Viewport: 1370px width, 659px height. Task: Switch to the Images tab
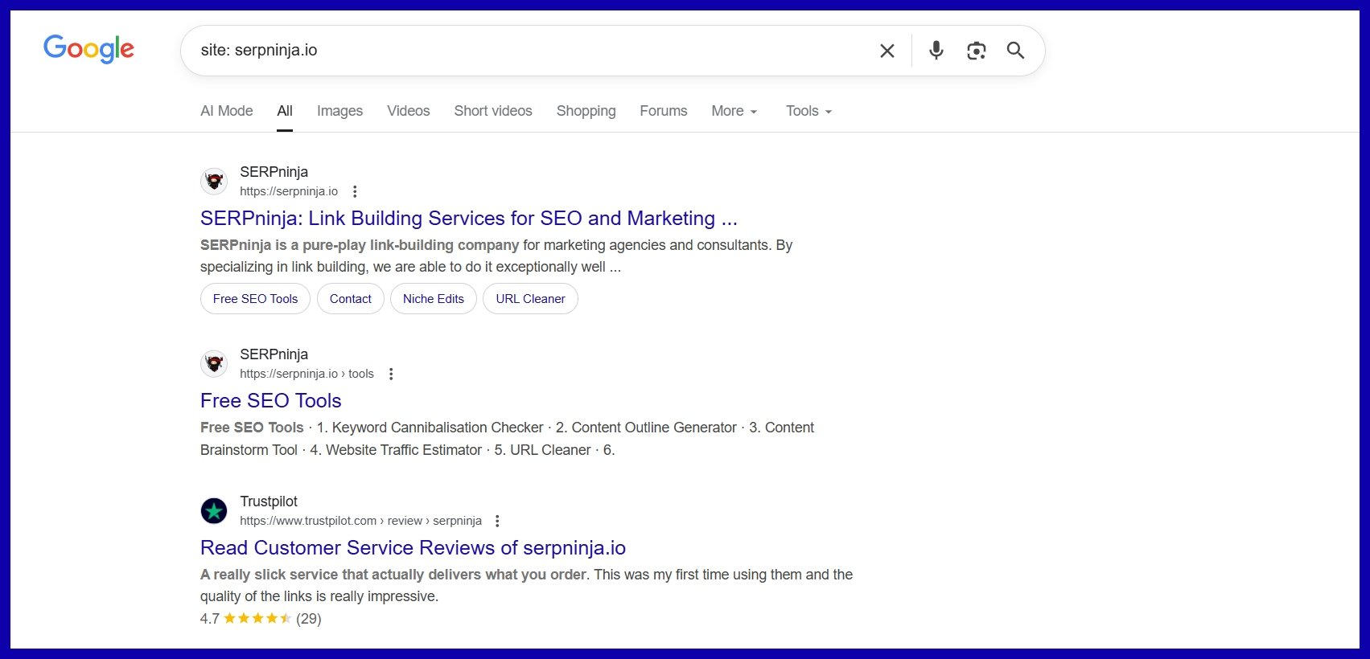[339, 111]
